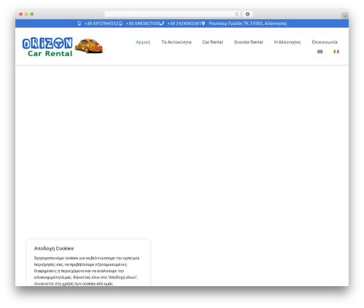Open the Επικοινωνία menu item
Viewport: 364px width, 308px height.
pyautogui.click(x=325, y=42)
